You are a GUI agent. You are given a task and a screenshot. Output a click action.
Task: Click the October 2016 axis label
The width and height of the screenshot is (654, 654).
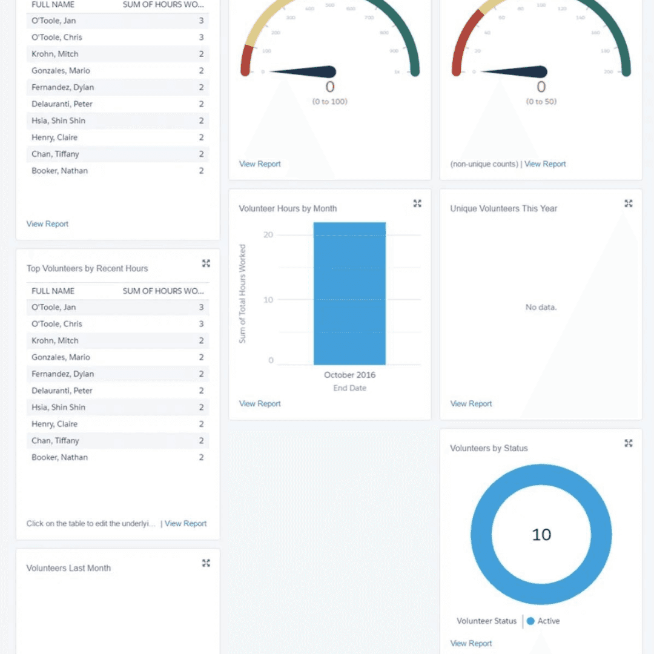pos(349,375)
